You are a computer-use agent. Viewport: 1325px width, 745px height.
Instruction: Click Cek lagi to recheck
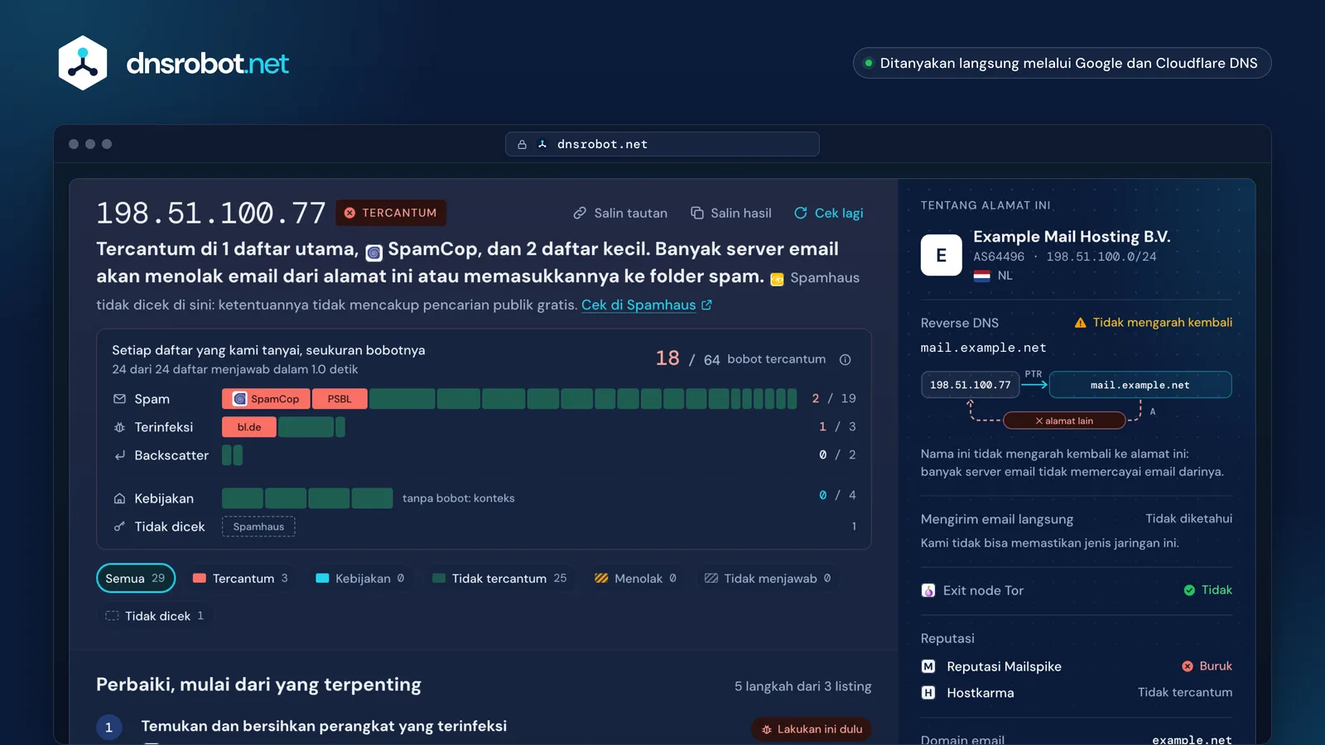[829, 214]
